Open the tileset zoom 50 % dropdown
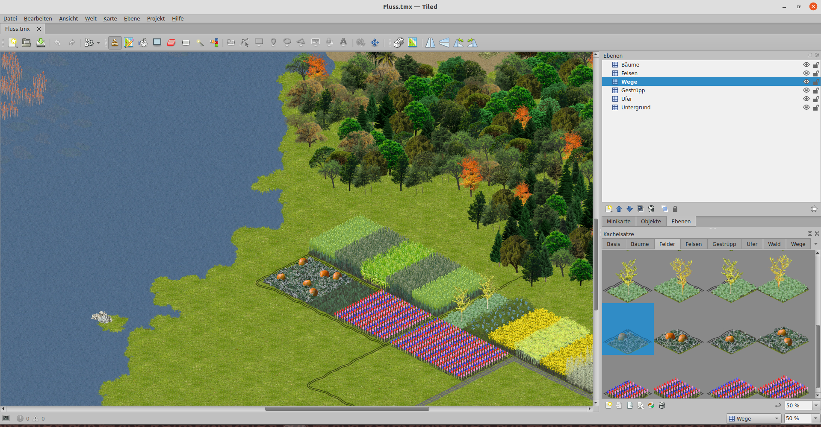 tap(815, 405)
